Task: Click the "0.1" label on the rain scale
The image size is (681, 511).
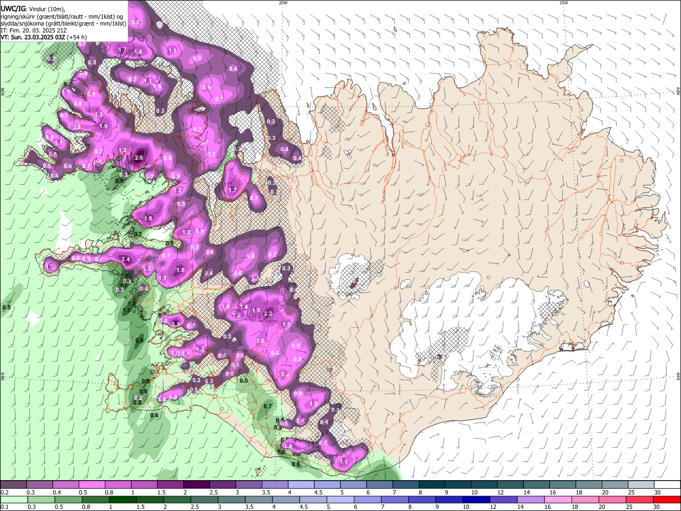Action: [4, 507]
